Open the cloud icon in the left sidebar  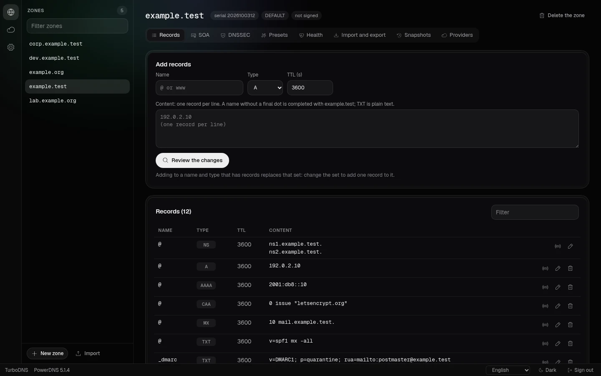tap(11, 30)
